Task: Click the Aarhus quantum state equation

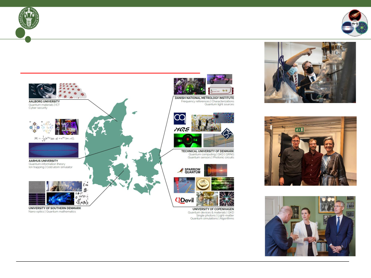Action: (x=54, y=139)
